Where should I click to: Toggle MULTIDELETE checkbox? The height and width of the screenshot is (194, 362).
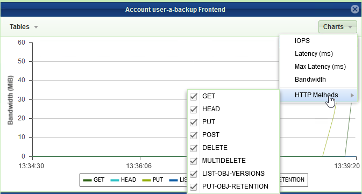(x=194, y=161)
